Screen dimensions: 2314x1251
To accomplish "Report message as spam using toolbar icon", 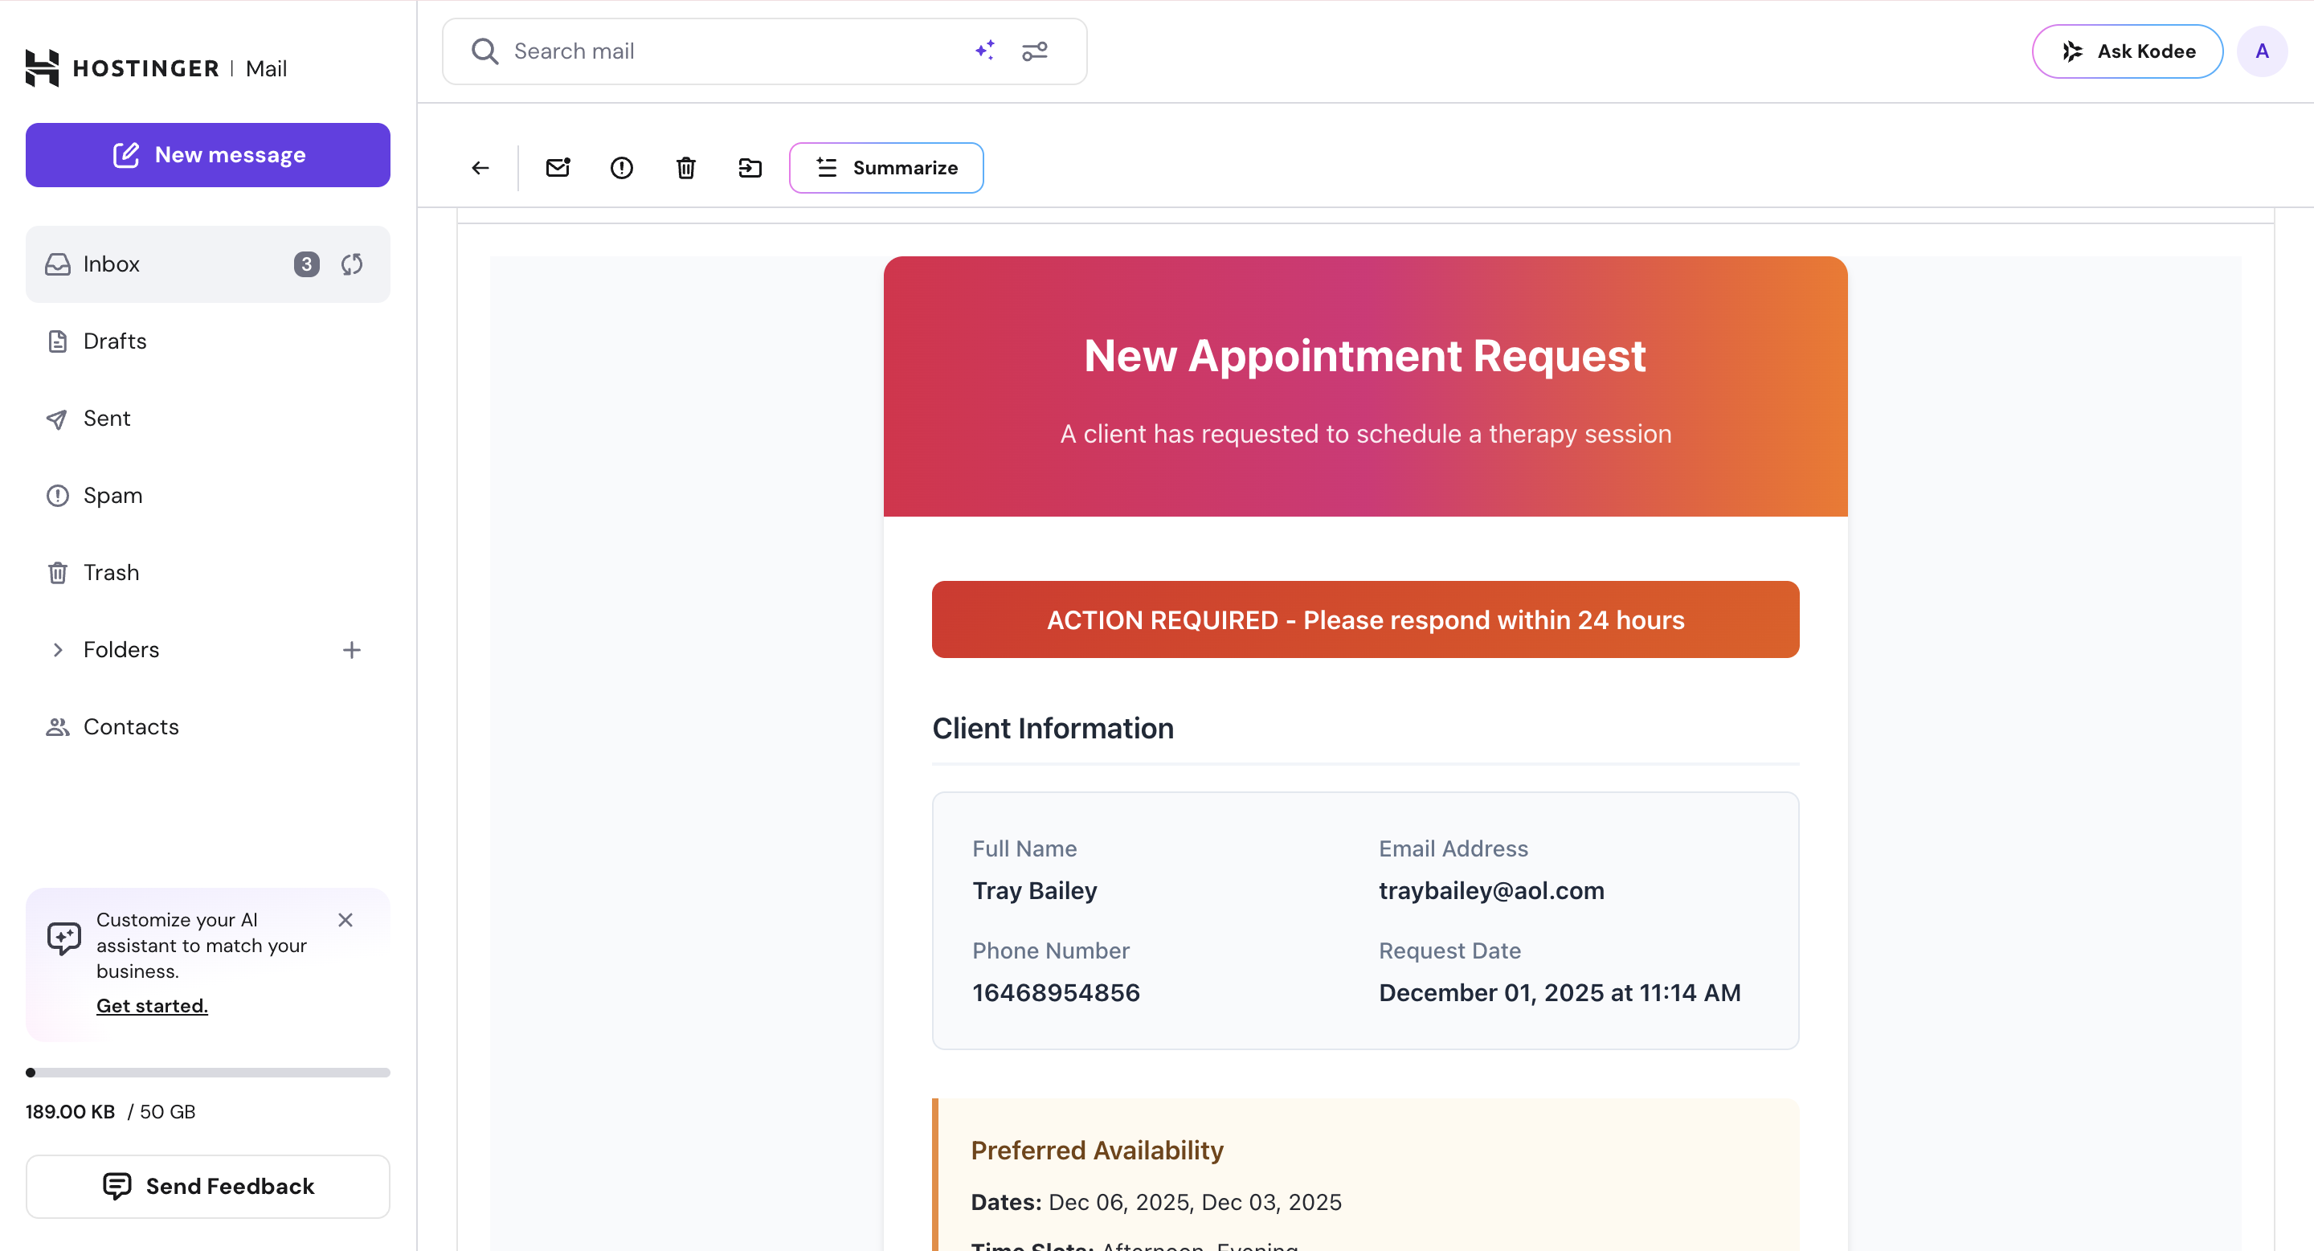I will tap(622, 168).
